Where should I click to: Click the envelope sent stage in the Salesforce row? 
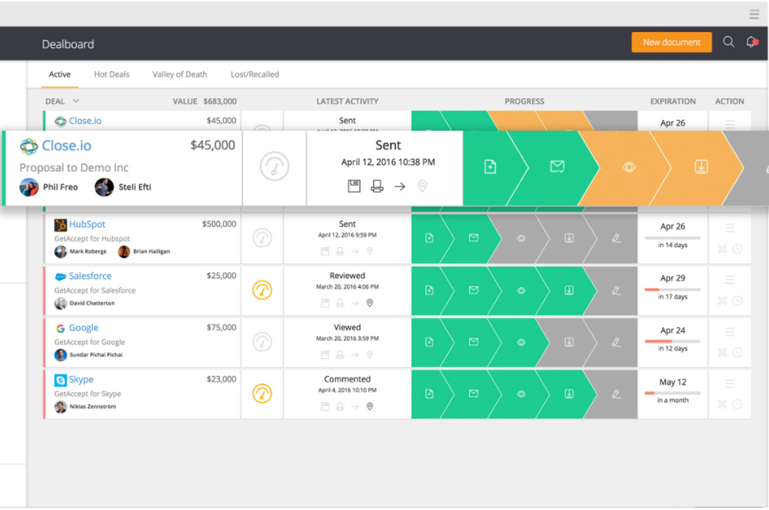473,290
